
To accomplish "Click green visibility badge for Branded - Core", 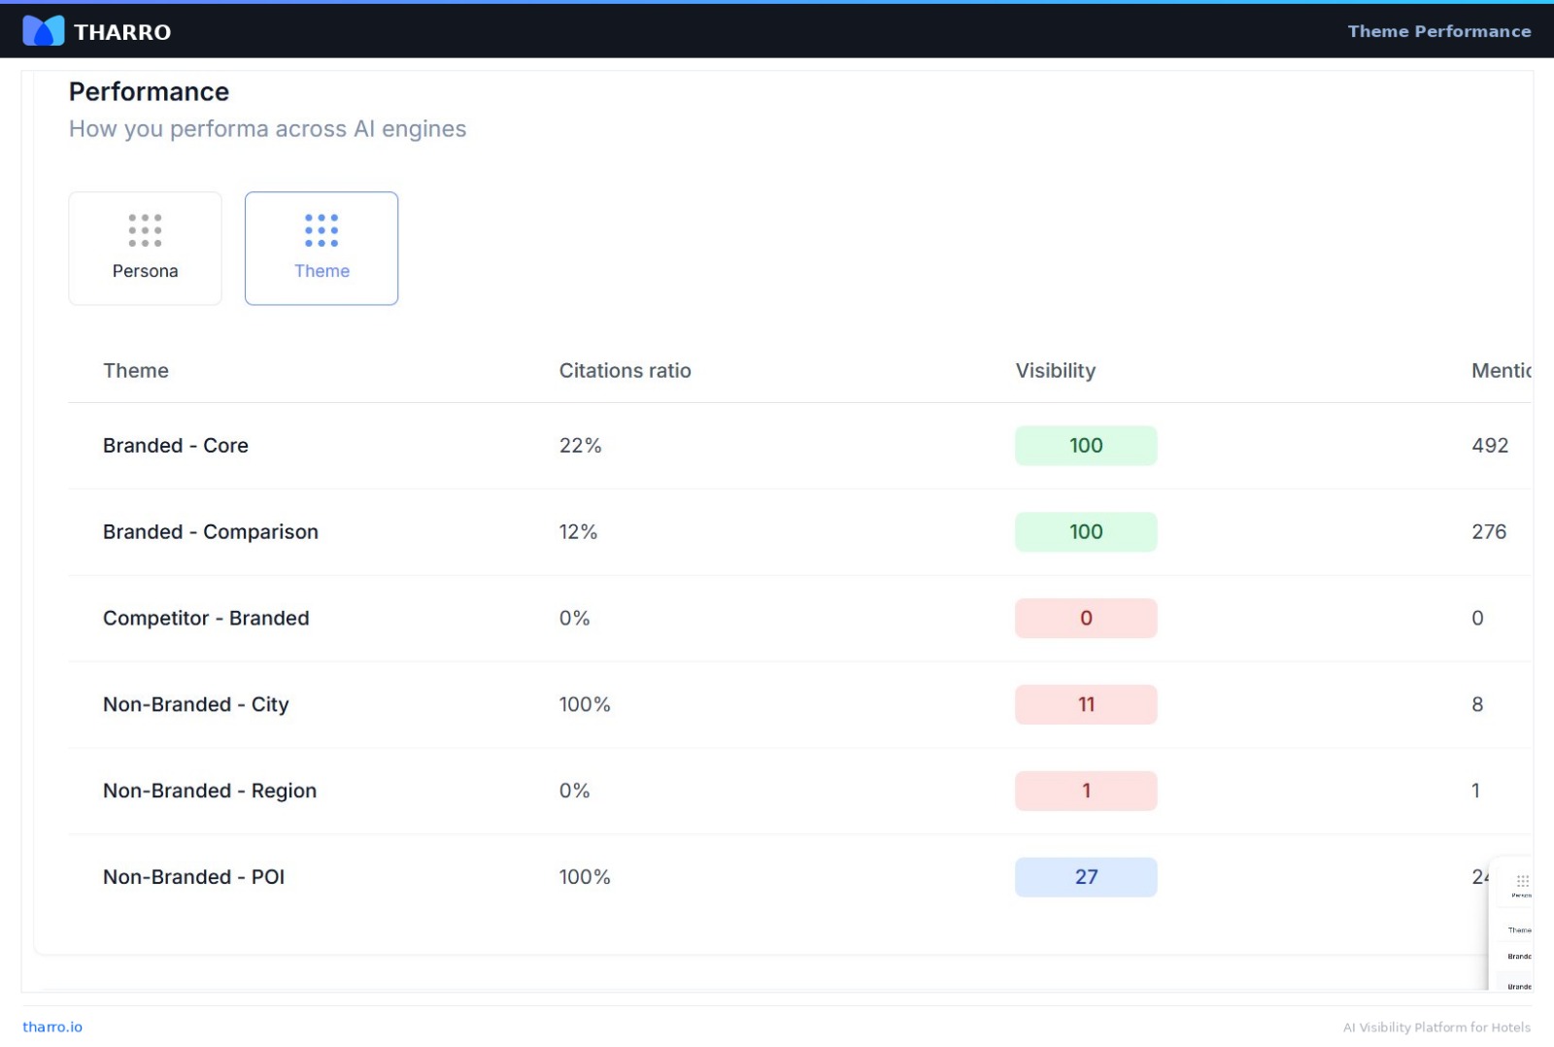I will point(1085,446).
